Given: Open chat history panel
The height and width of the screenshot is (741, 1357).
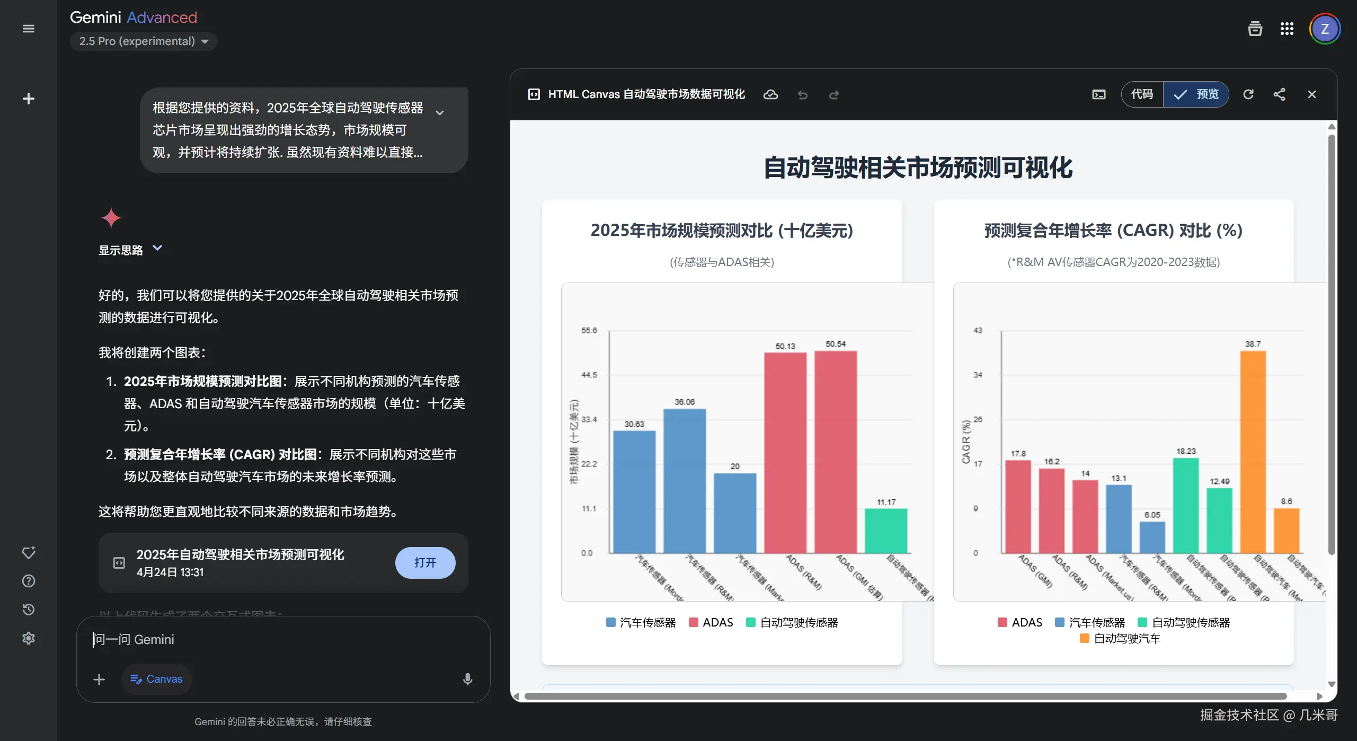Looking at the screenshot, I should (x=28, y=610).
